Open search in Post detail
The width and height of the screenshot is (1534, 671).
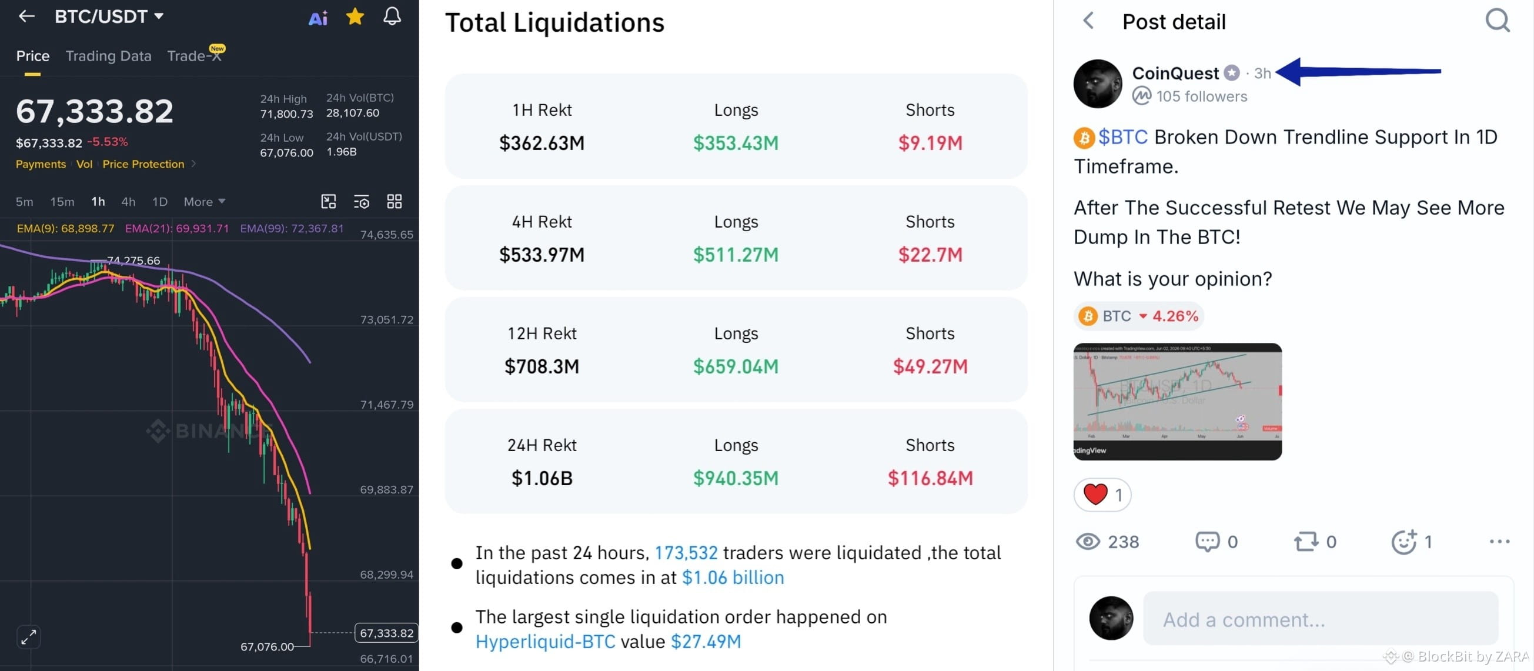point(1497,21)
